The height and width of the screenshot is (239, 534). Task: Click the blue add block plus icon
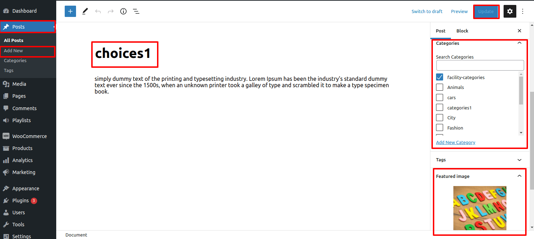tap(70, 11)
